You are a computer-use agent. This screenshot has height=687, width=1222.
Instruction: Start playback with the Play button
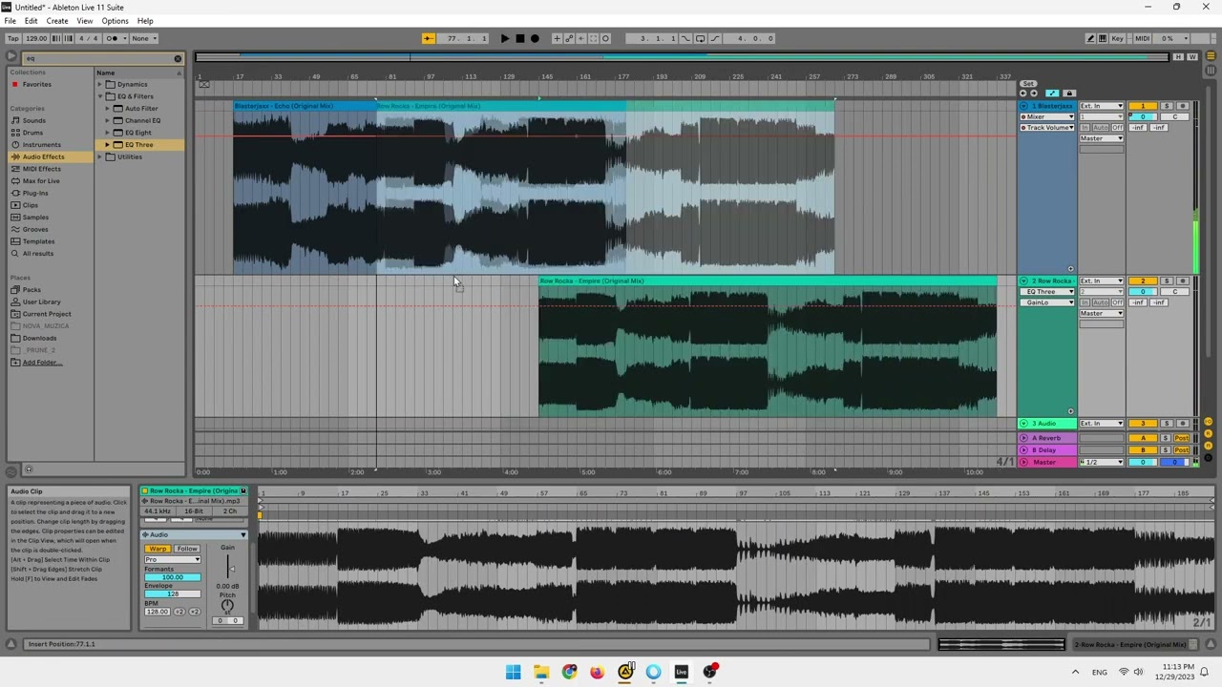coord(505,38)
